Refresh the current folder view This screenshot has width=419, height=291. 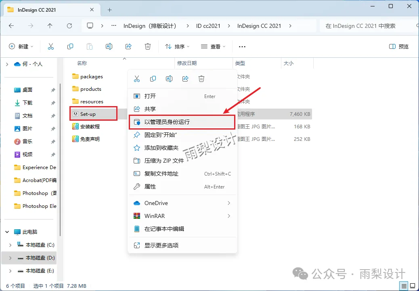69,26
